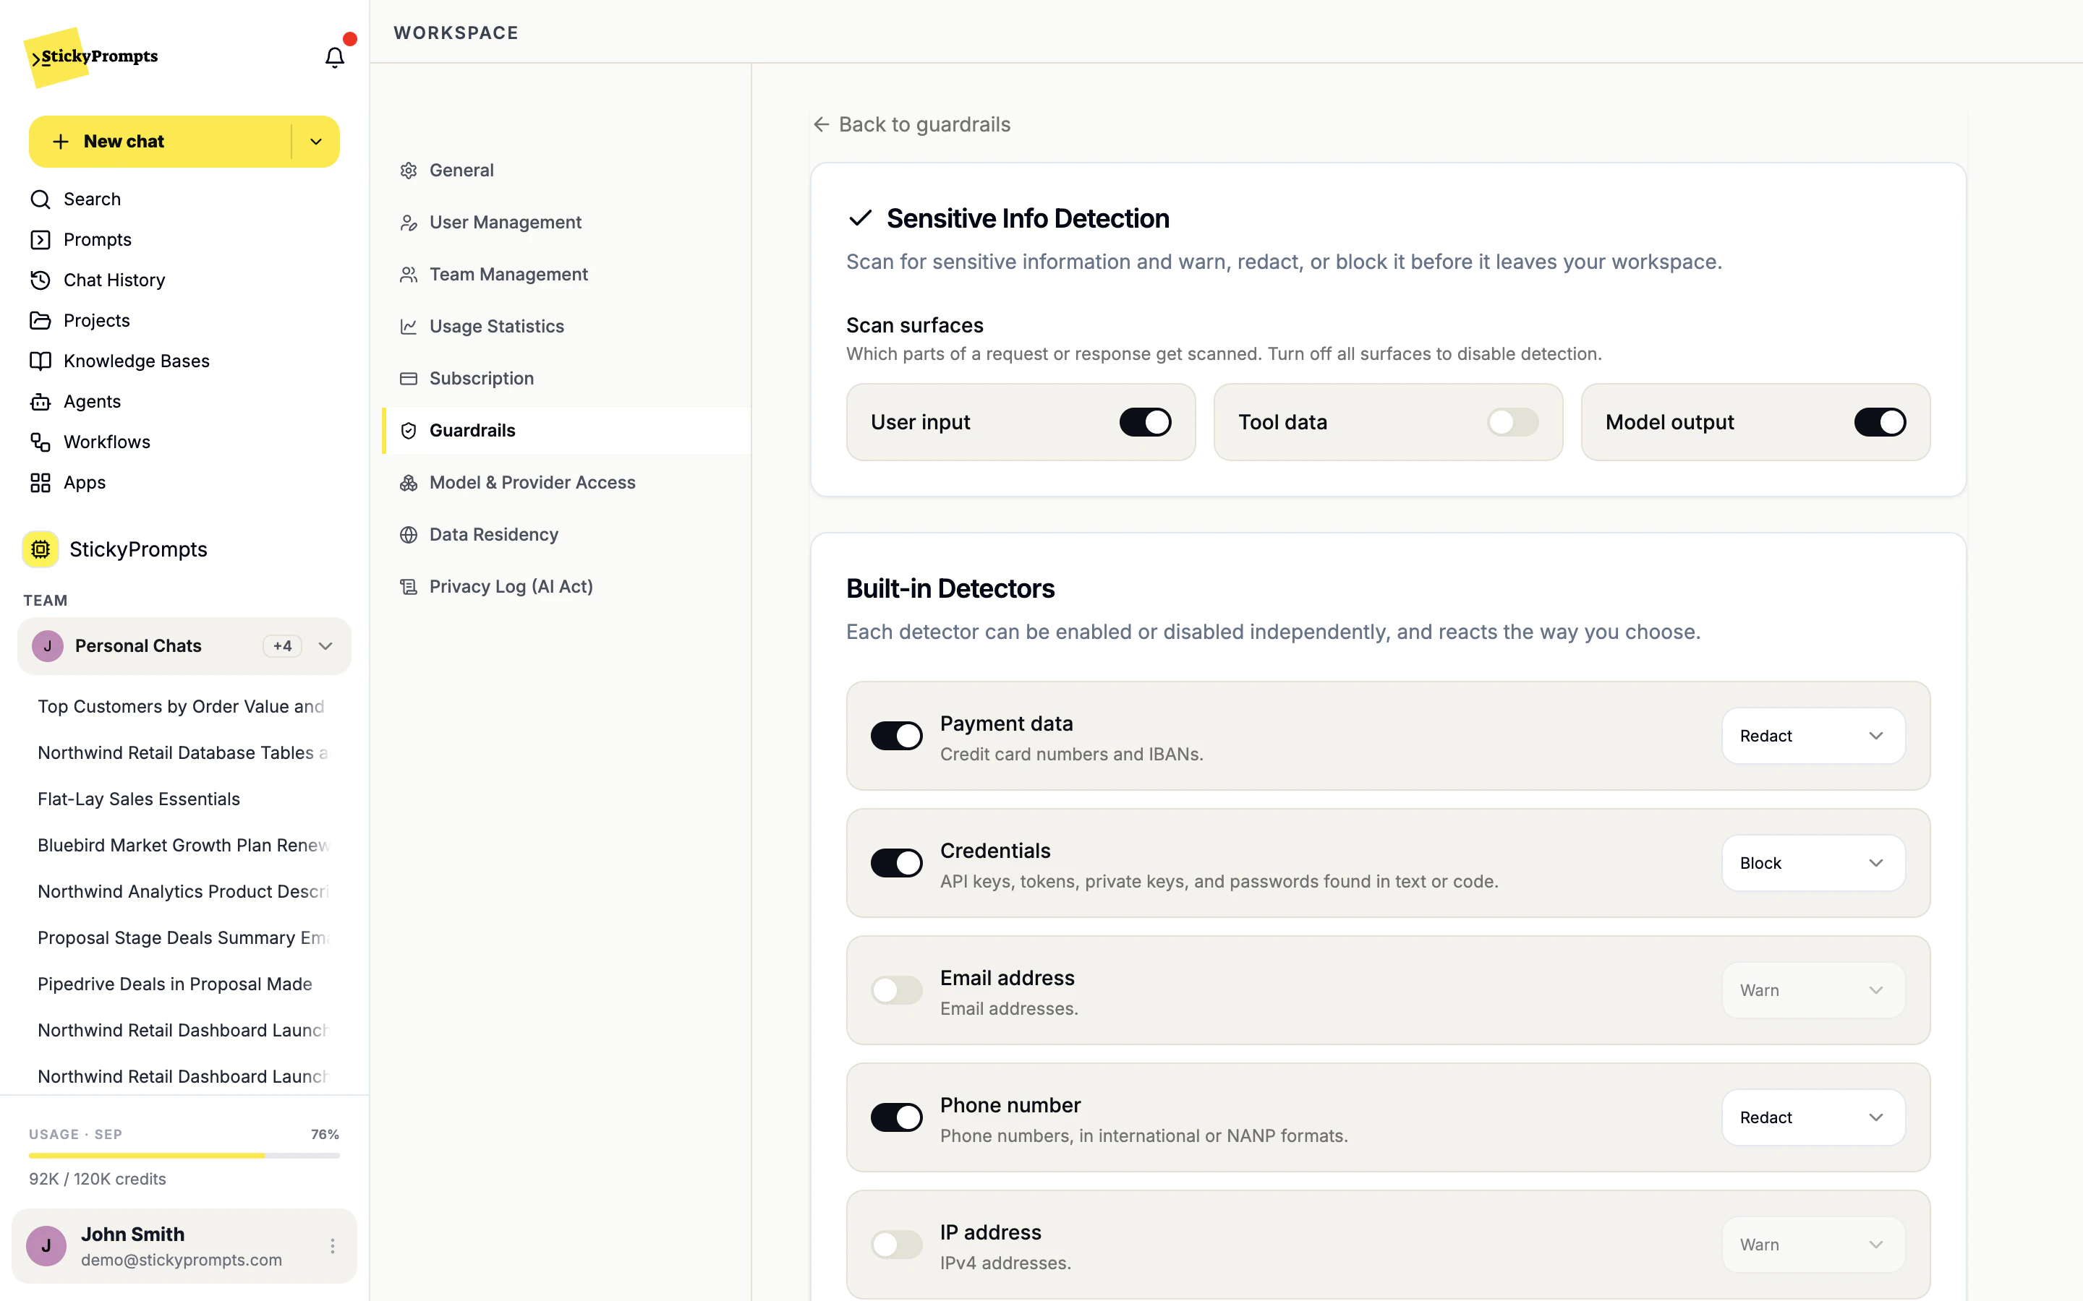Click the Apps grid icon

(41, 483)
